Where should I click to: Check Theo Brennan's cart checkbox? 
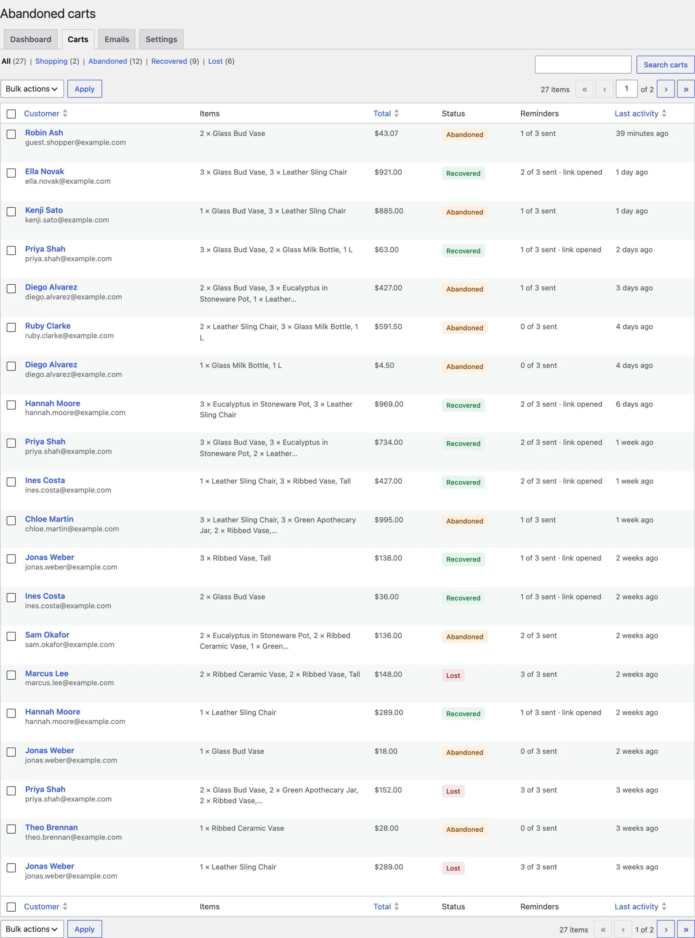(x=11, y=828)
